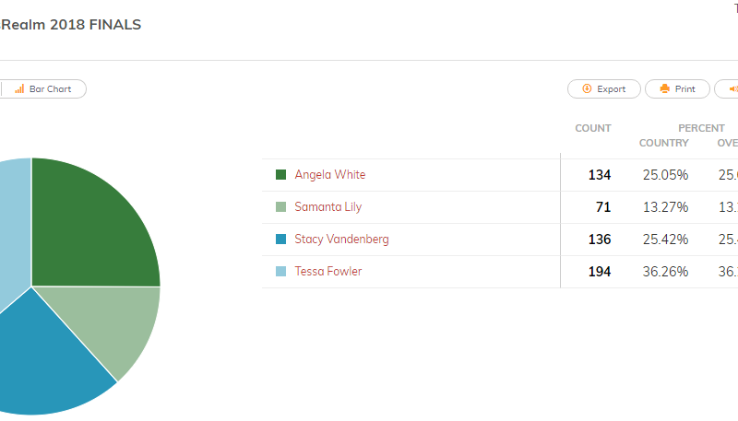Image resolution: width=738 pixels, height=421 pixels.
Task: Click the partially visible orange speaker icon
Action: click(x=733, y=88)
